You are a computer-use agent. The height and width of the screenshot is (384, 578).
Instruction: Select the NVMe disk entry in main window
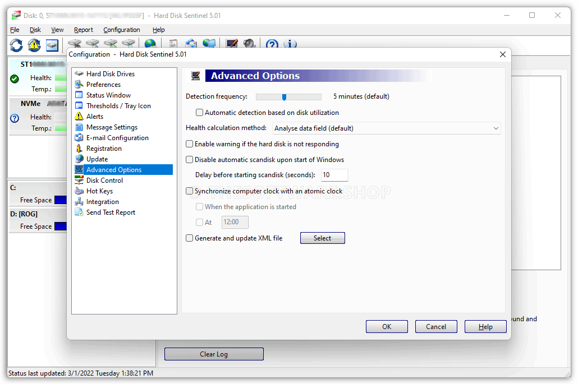point(38,115)
